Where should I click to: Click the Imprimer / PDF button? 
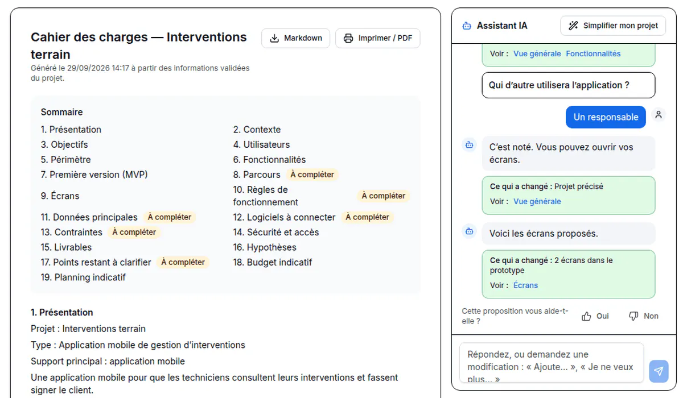(378, 38)
